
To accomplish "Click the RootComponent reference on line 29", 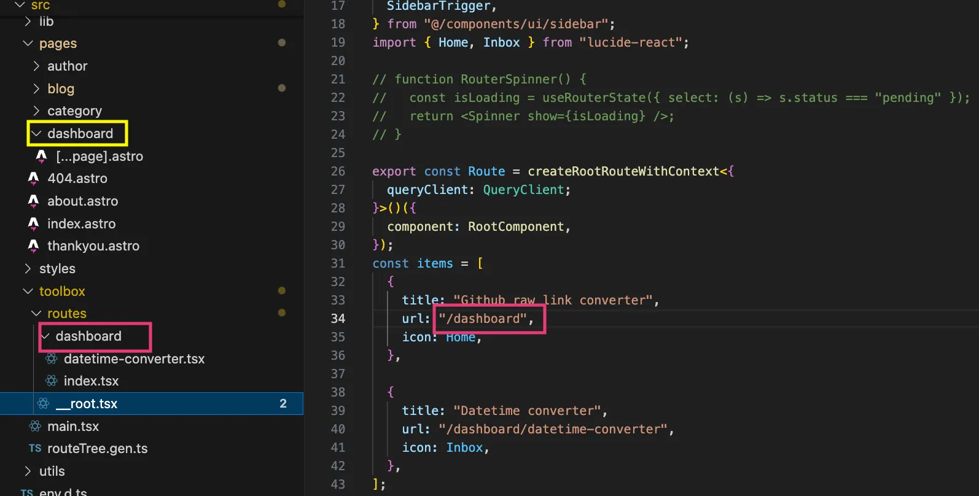I will (516, 227).
